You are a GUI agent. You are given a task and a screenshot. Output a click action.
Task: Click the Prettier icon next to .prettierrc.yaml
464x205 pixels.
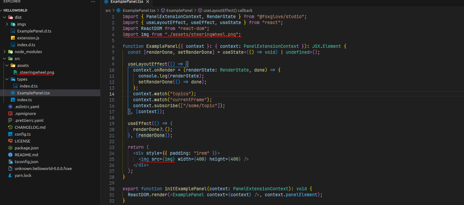point(9,120)
